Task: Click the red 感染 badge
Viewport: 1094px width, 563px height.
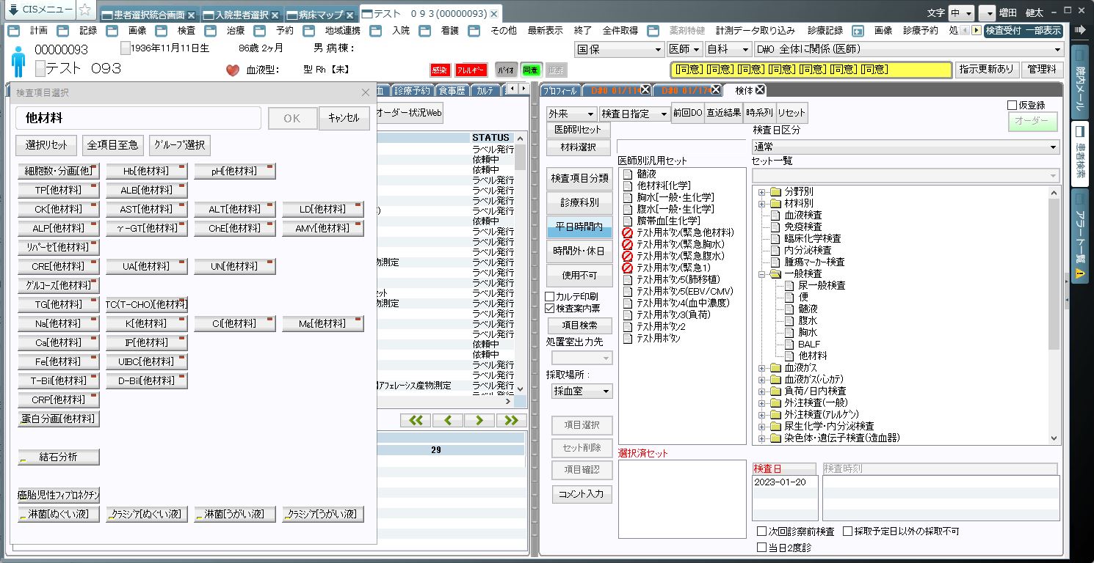Action: point(440,70)
